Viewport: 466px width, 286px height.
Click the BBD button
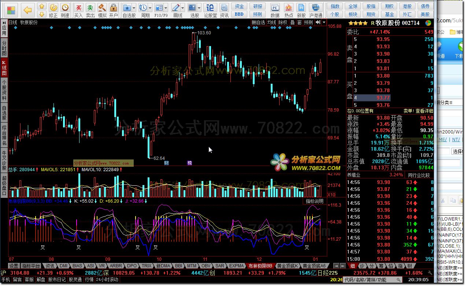pos(239,14)
